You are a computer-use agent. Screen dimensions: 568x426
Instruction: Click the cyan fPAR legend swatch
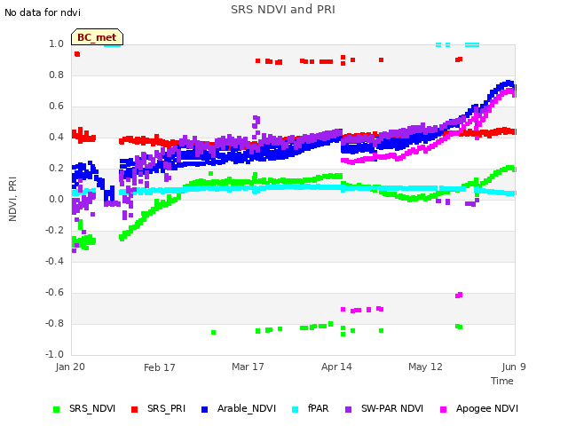[x=296, y=409]
